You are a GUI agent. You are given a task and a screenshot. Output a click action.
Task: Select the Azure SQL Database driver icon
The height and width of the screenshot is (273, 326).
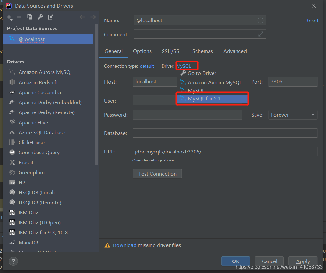pyautogui.click(x=12, y=132)
